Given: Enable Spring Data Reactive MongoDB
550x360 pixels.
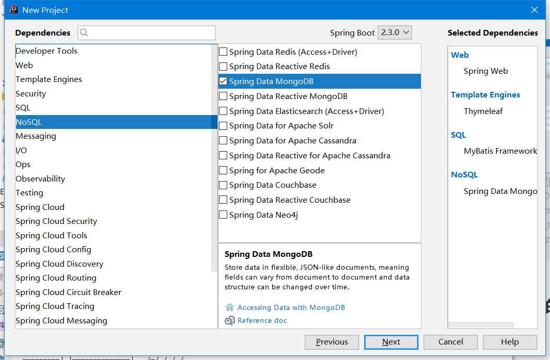Looking at the screenshot, I should pyautogui.click(x=223, y=96).
